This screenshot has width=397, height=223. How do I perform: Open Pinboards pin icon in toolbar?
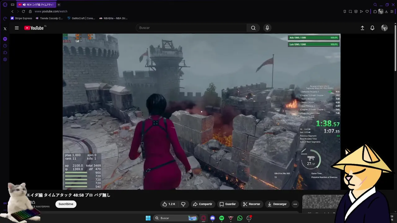pyautogui.click(x=345, y=11)
